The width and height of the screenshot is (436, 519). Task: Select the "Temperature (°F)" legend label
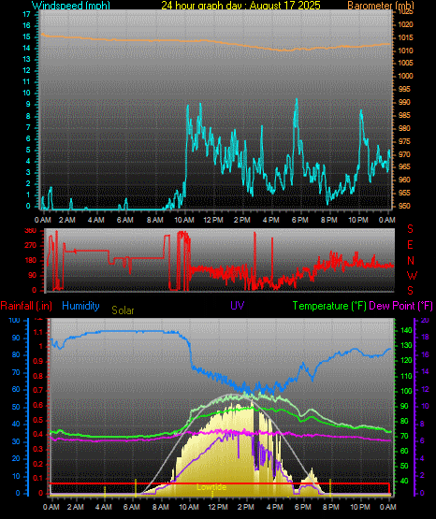329,306
